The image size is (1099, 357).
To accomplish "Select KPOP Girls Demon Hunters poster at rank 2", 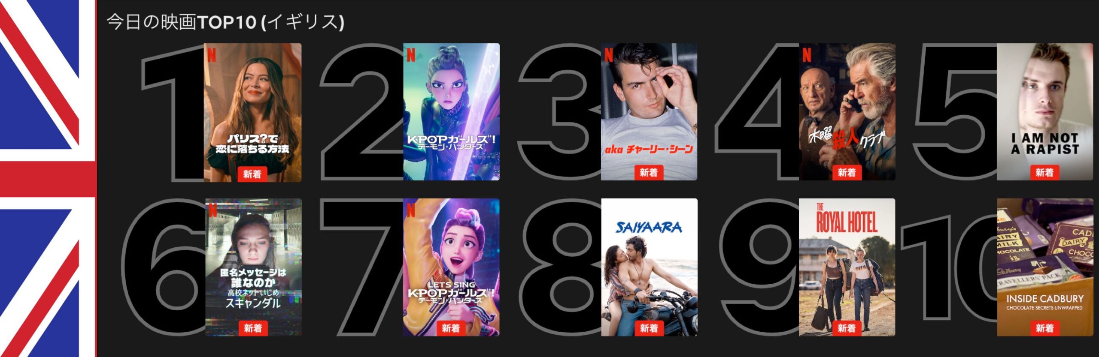I will [x=451, y=112].
